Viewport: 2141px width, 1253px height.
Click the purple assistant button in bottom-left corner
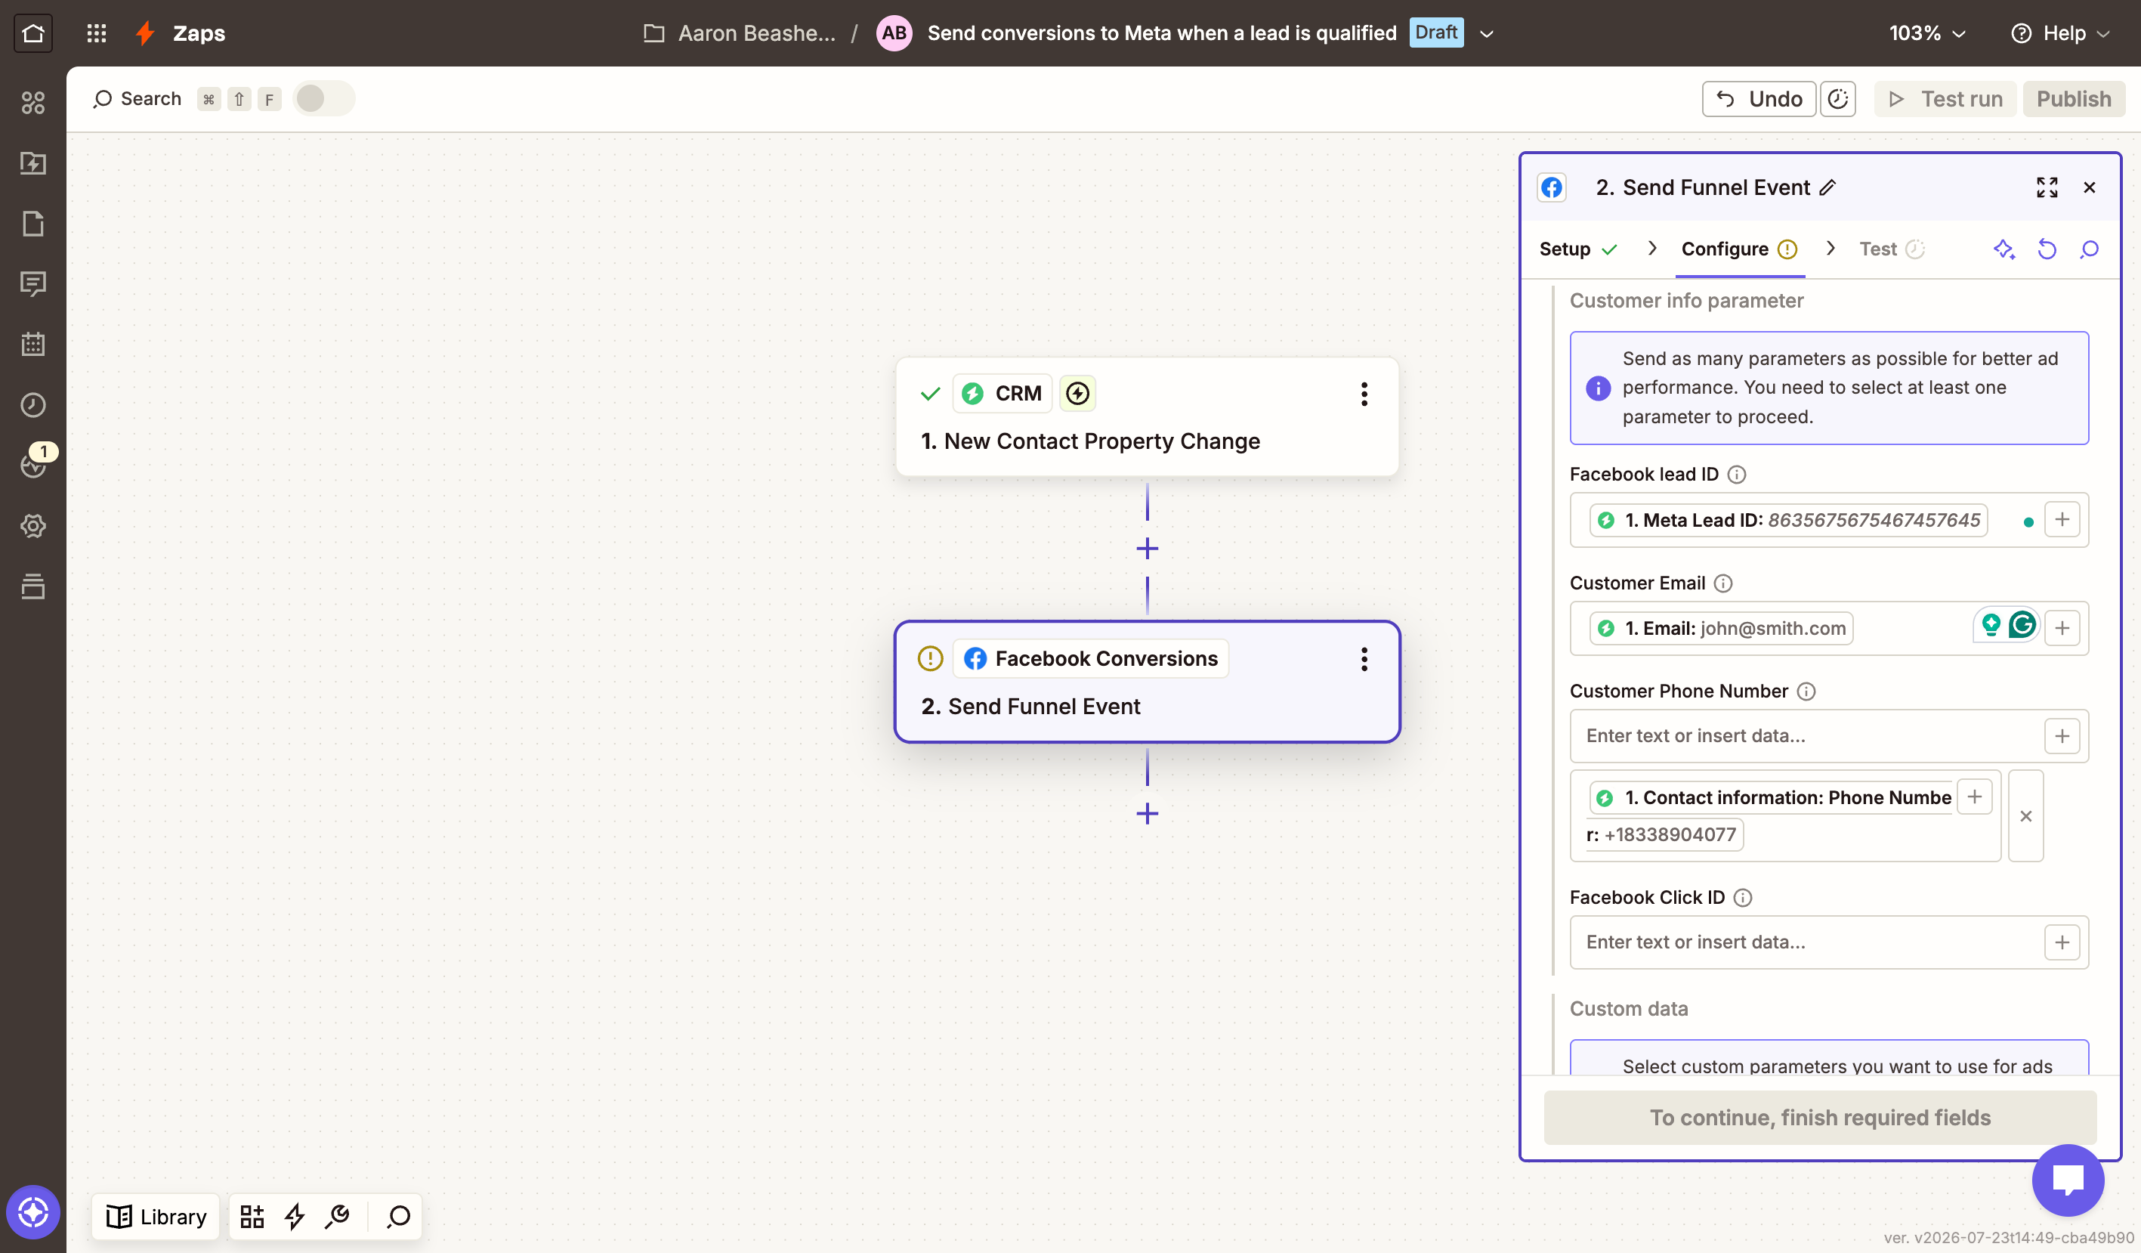33,1211
